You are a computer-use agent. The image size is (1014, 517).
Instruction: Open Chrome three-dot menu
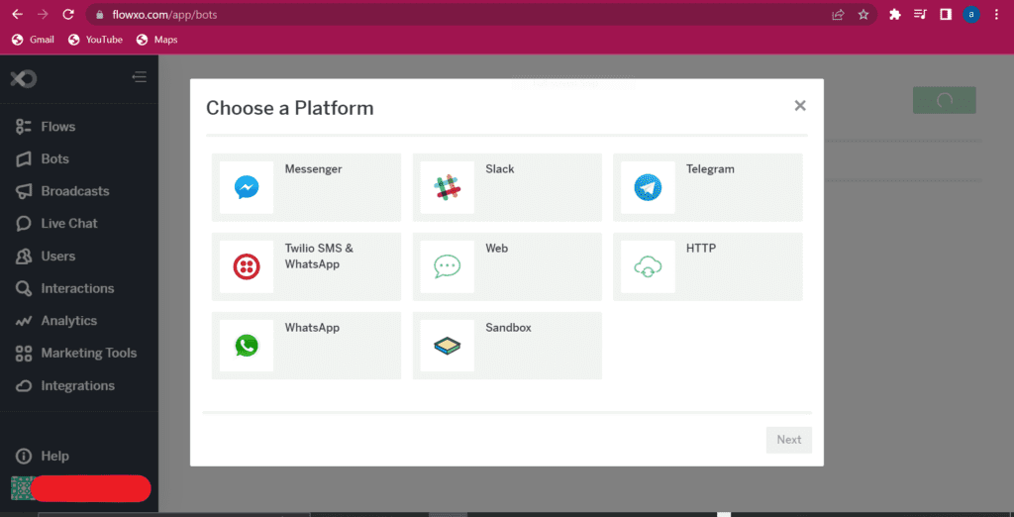pos(996,14)
